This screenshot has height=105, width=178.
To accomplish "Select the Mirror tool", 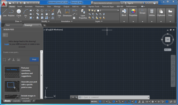I will (42, 14).
